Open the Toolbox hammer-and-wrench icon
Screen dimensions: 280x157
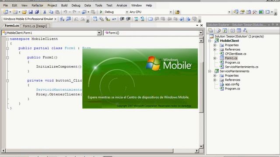[x=255, y=12]
